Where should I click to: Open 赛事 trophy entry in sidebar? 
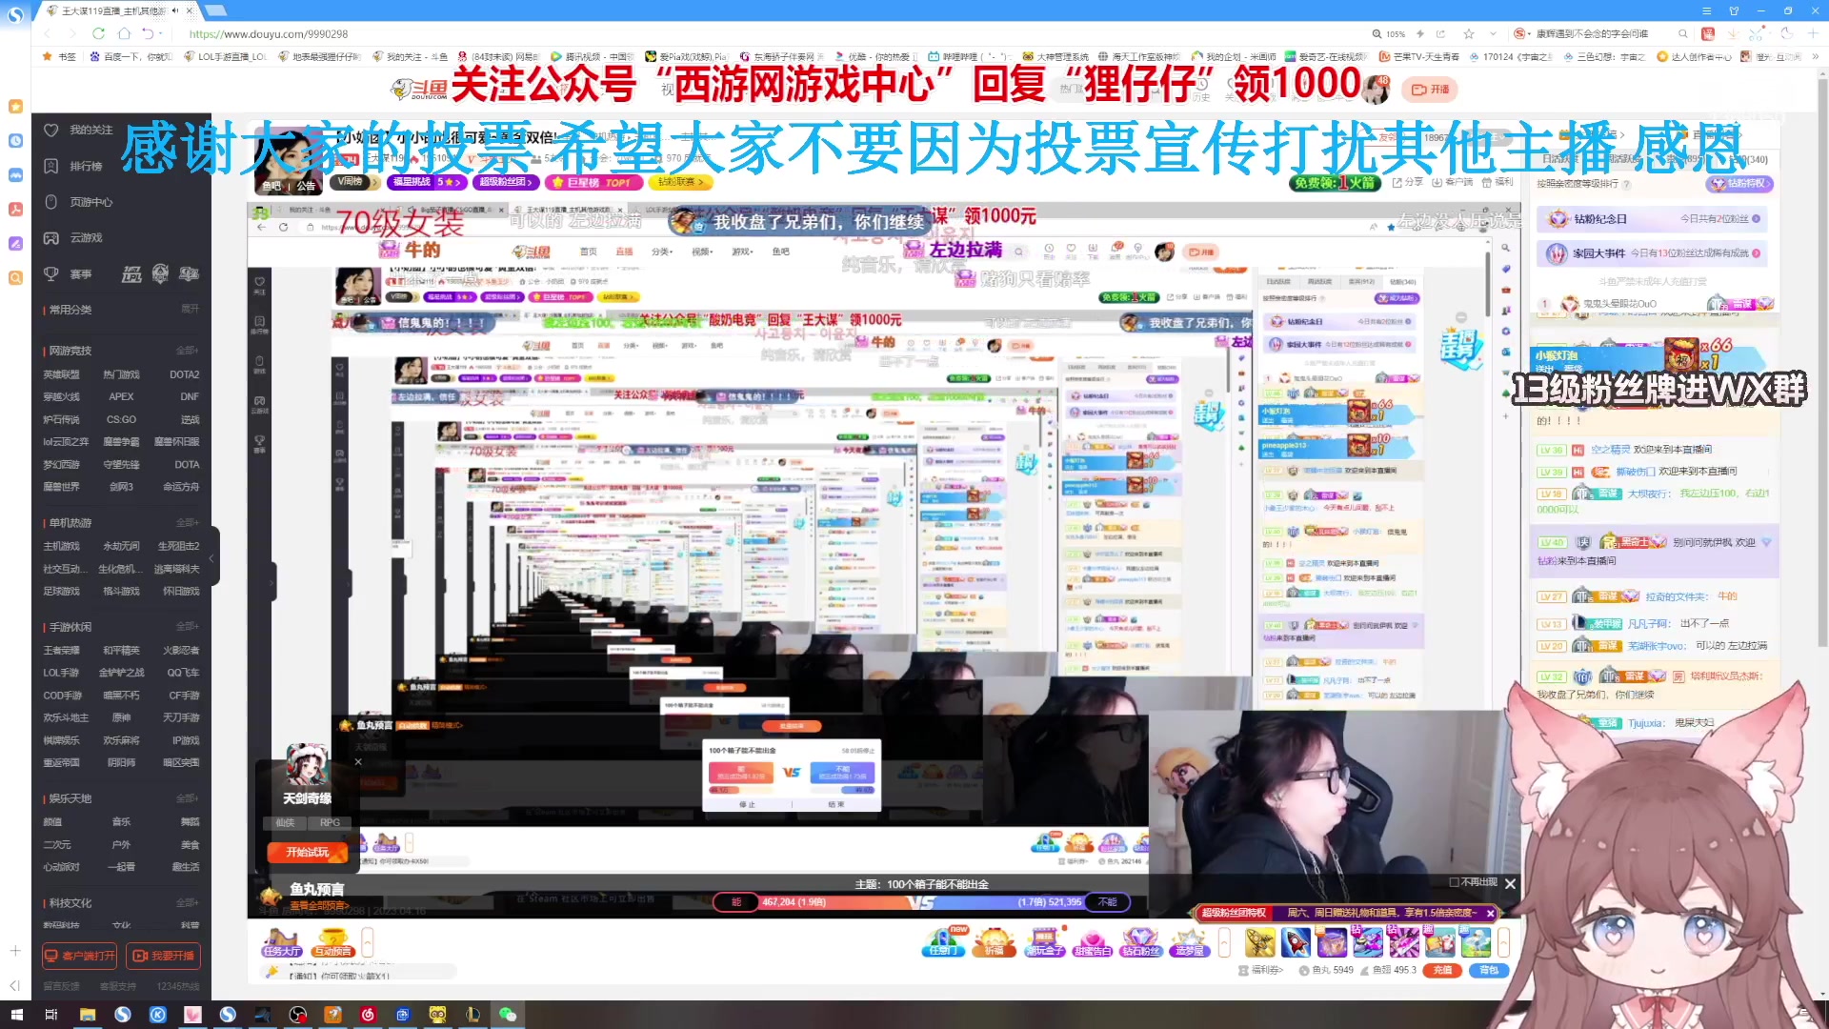[x=69, y=273]
